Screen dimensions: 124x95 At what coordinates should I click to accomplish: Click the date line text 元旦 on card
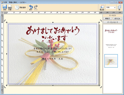(x=61, y=59)
